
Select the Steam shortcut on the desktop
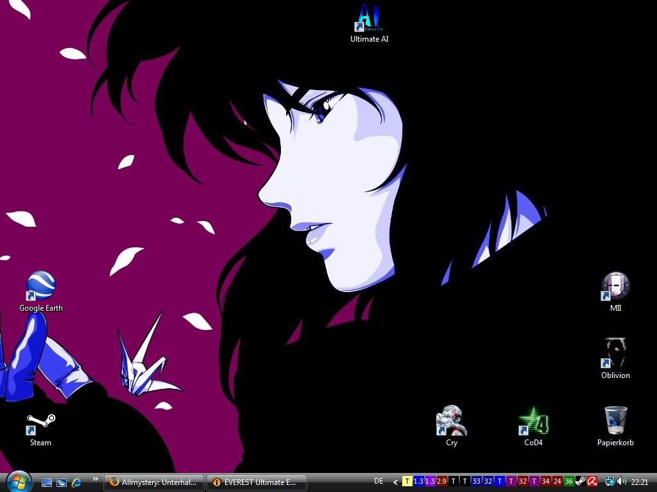[40, 430]
